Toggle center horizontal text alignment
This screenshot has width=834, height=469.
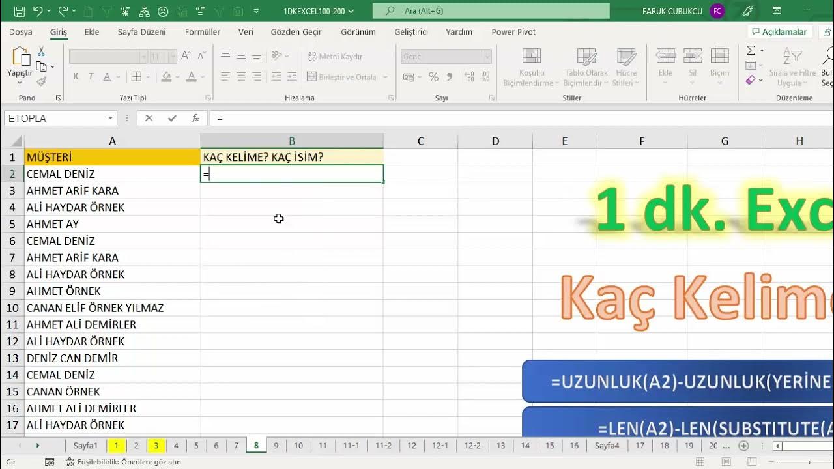(x=241, y=77)
